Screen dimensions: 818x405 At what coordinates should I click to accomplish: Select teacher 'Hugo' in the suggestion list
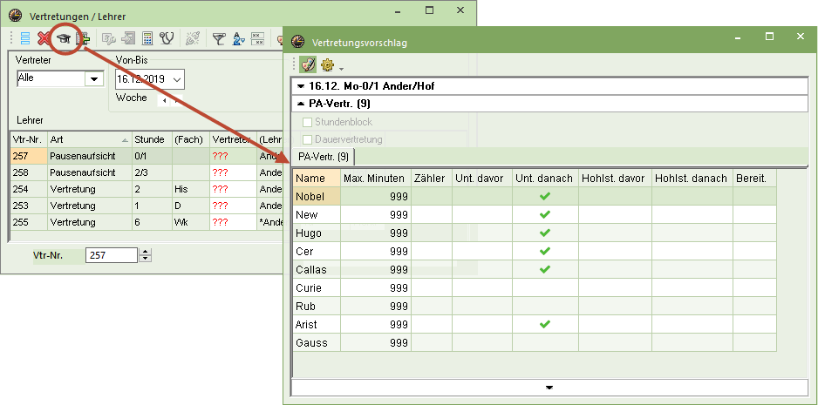[317, 233]
